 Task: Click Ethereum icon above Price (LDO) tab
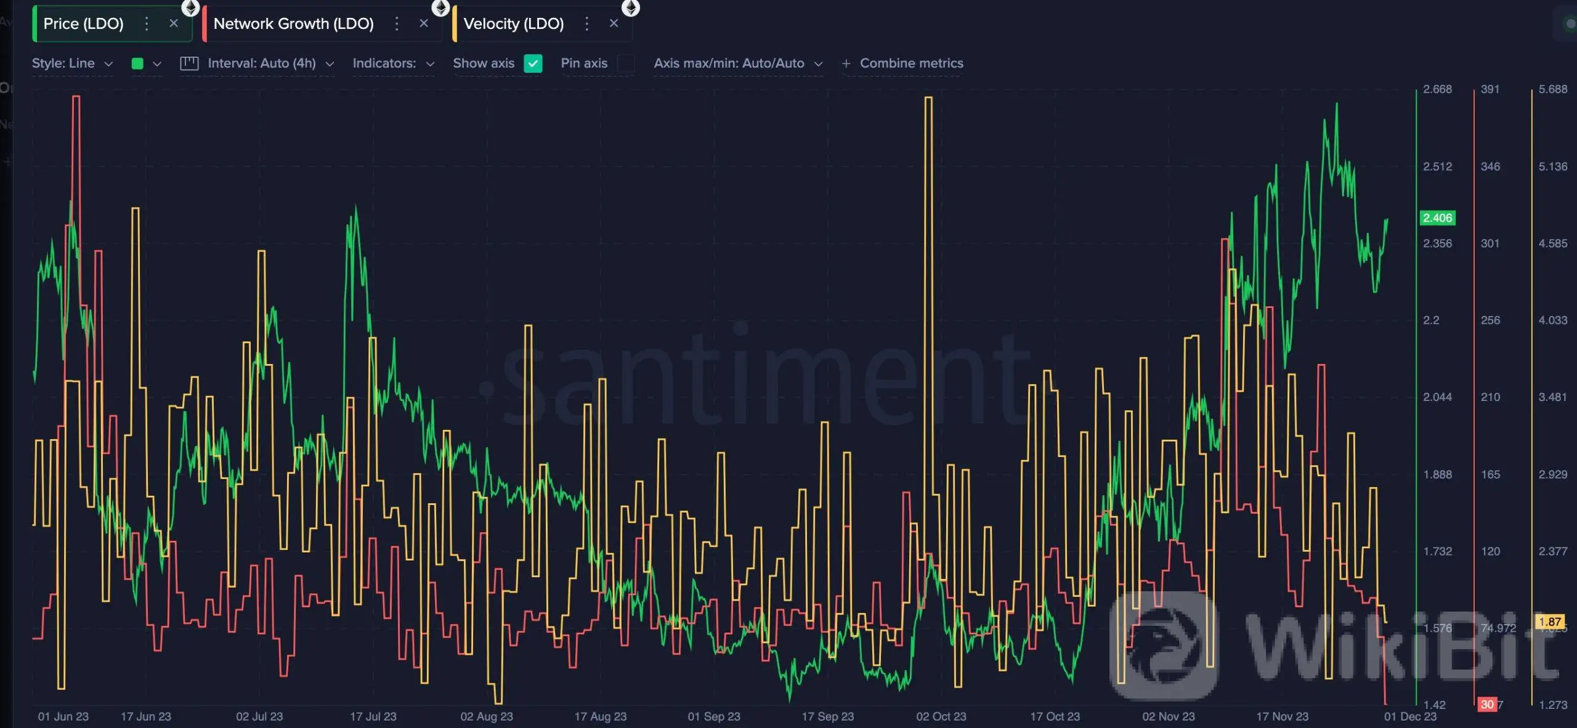[190, 7]
